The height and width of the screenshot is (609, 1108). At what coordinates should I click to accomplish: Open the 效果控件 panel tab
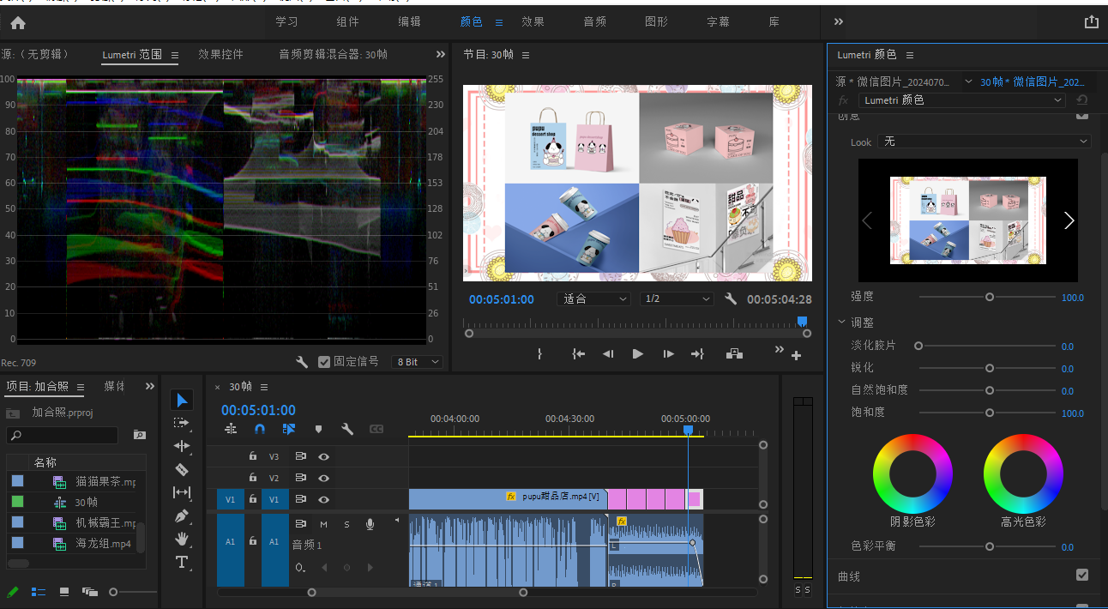point(220,54)
